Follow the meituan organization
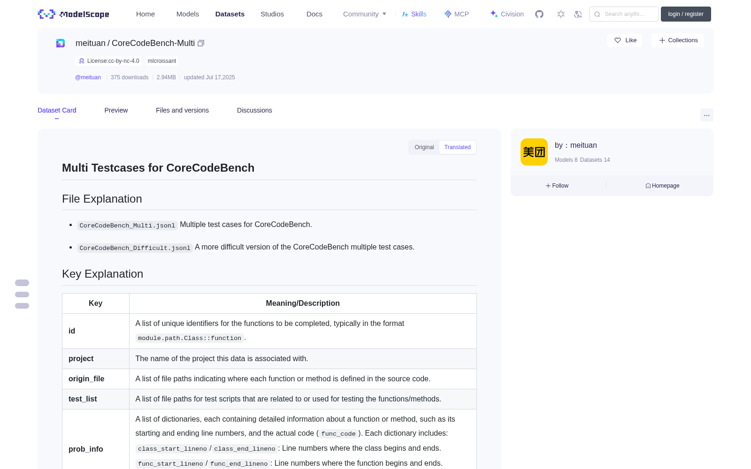This screenshot has width=751, height=469. [557, 186]
